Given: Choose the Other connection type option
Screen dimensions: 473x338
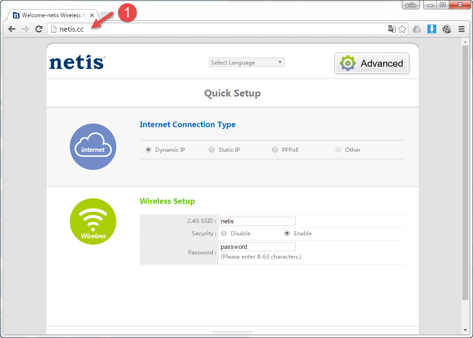Looking at the screenshot, I should [x=338, y=149].
